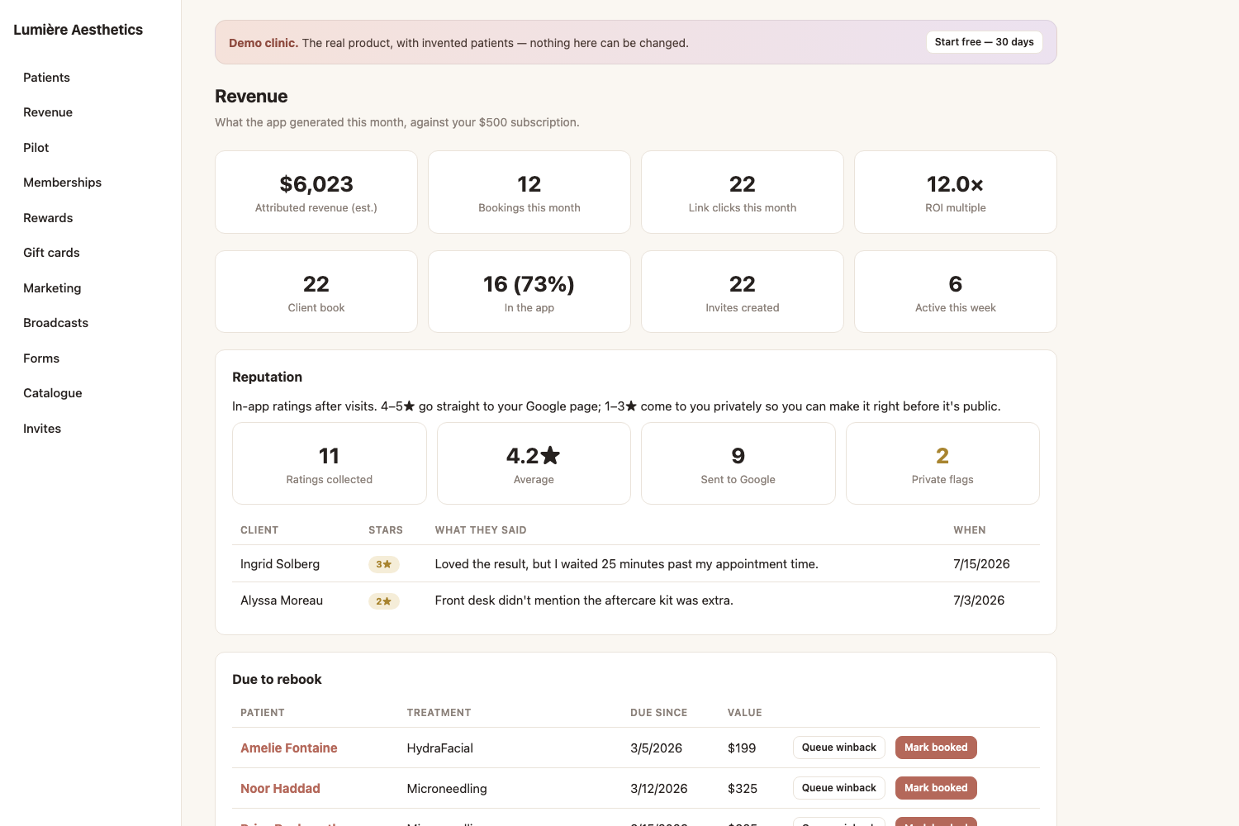Click Alyssa Moreau's 2-star rating badge
The height and width of the screenshot is (826, 1239).
(383, 601)
